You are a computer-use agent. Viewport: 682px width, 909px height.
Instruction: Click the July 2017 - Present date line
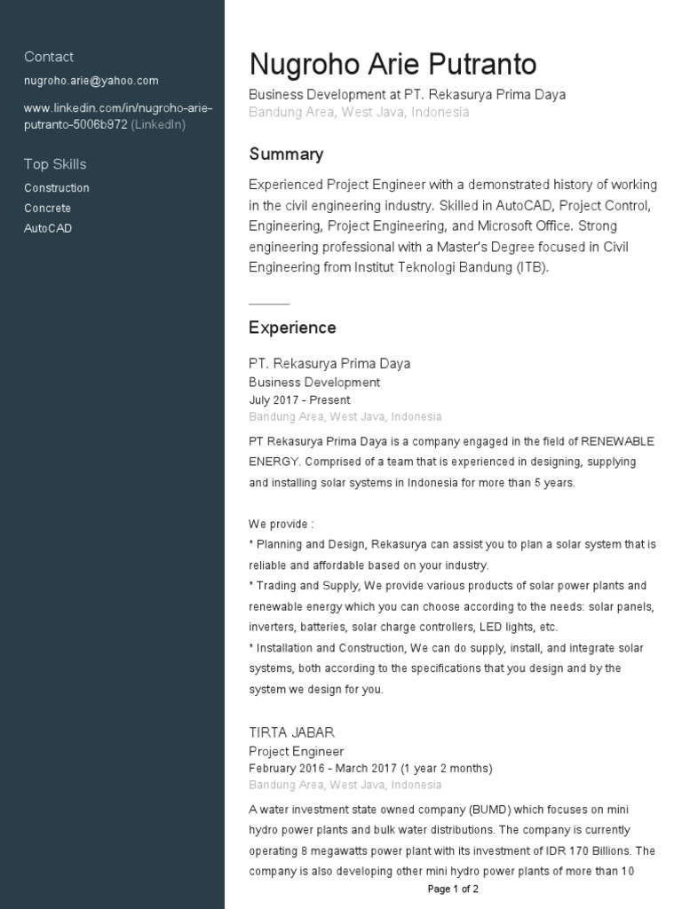click(299, 400)
